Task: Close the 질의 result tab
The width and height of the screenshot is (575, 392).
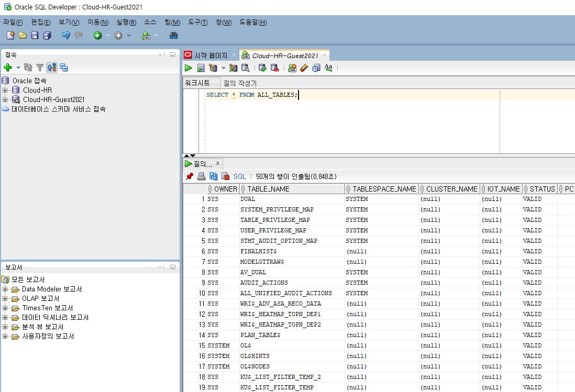Action: coord(218,163)
